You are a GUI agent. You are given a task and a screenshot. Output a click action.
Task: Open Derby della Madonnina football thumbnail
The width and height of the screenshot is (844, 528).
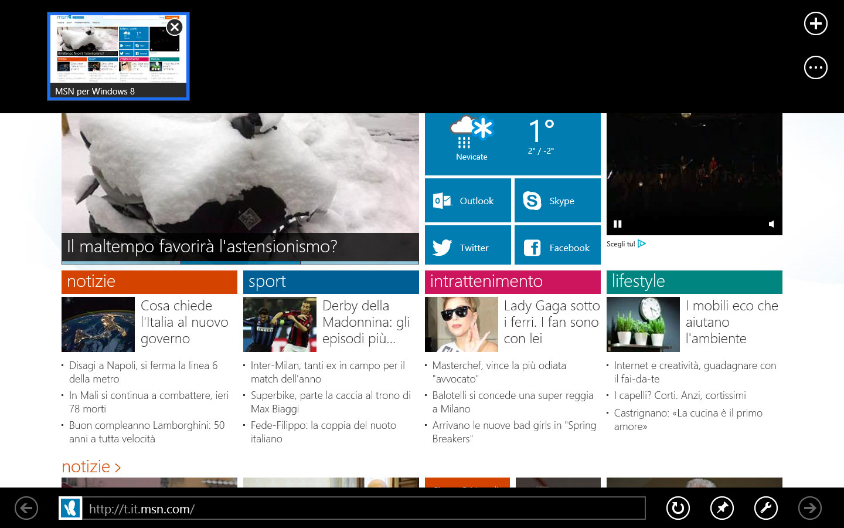pos(280,324)
